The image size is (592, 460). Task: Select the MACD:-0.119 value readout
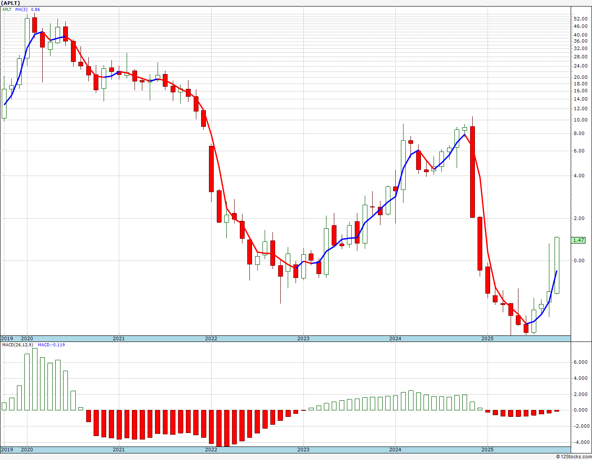tap(51, 345)
